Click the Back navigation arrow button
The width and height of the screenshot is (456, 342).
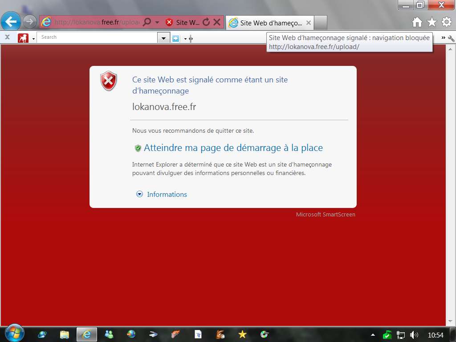(x=11, y=21)
